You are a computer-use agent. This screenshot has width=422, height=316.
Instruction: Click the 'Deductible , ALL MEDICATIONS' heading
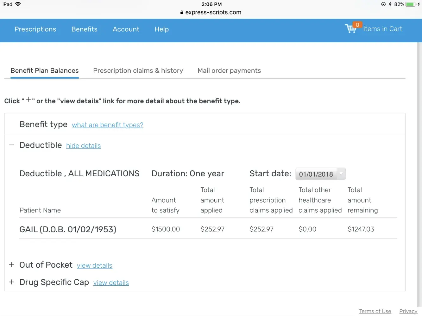coord(79,173)
